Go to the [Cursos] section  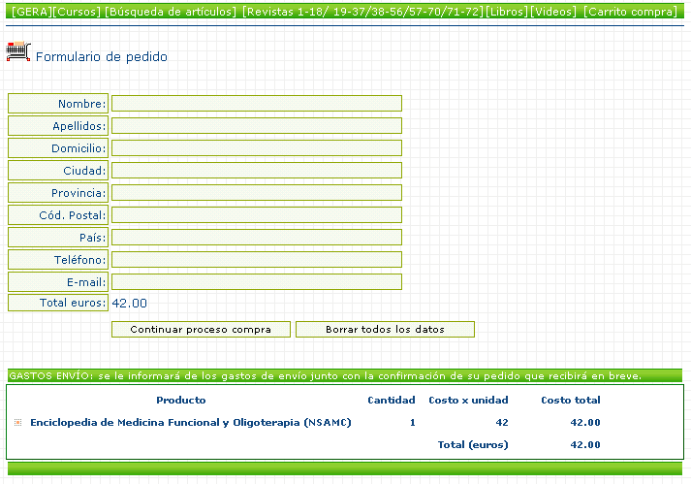(77, 12)
